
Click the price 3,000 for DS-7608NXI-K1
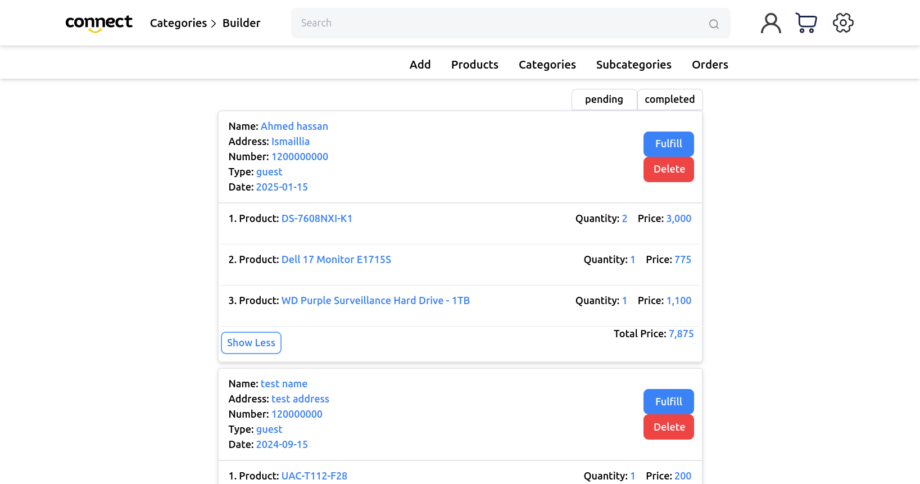click(679, 219)
